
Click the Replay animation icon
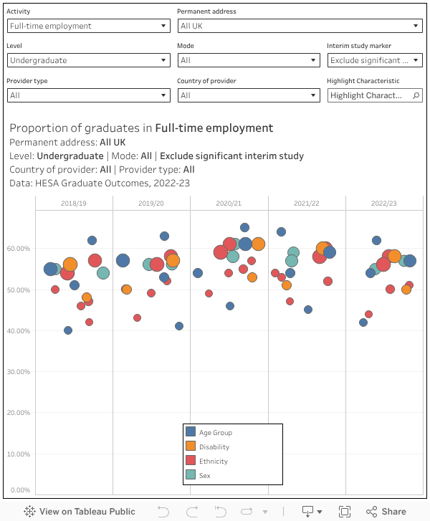tap(246, 511)
